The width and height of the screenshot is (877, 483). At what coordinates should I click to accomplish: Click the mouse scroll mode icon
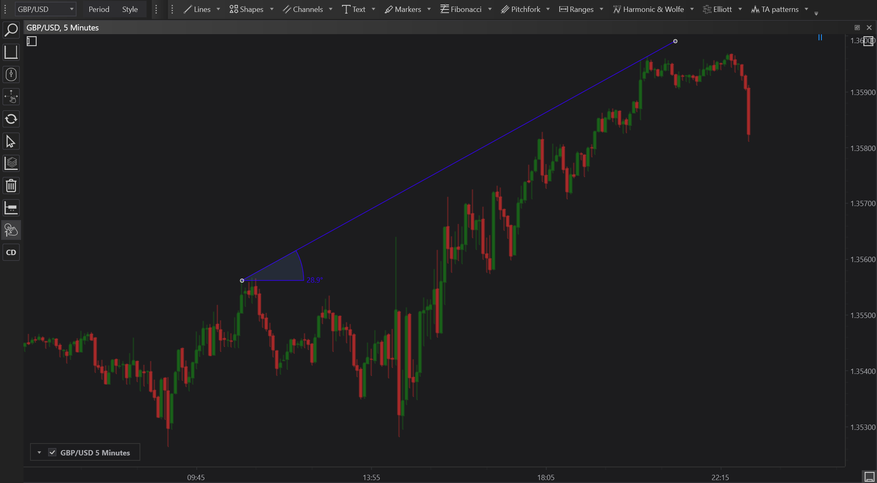pos(11,74)
